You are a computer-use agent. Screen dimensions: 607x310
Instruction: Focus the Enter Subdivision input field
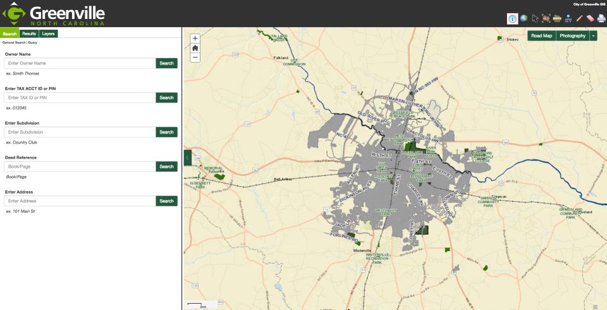[80, 132]
